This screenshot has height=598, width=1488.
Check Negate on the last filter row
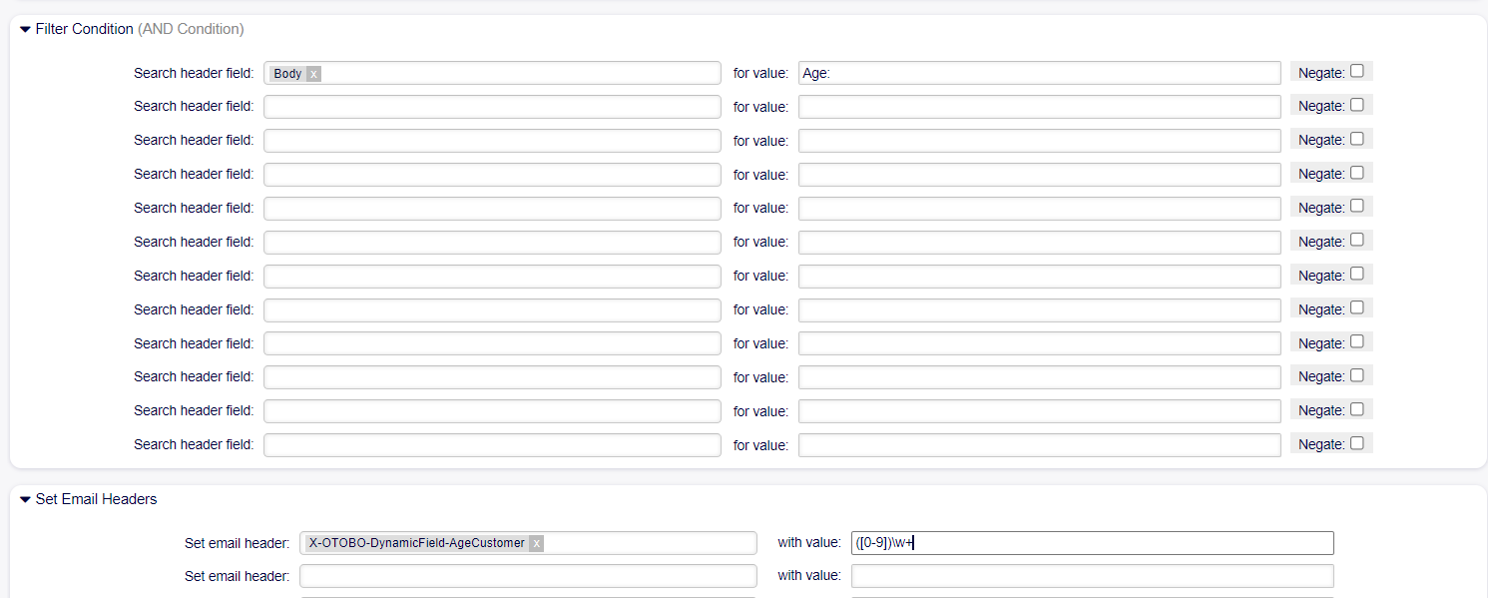coord(1356,443)
